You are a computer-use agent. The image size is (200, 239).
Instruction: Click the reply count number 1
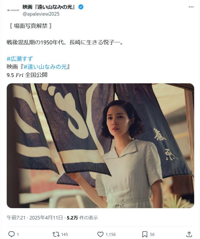(x=17, y=234)
